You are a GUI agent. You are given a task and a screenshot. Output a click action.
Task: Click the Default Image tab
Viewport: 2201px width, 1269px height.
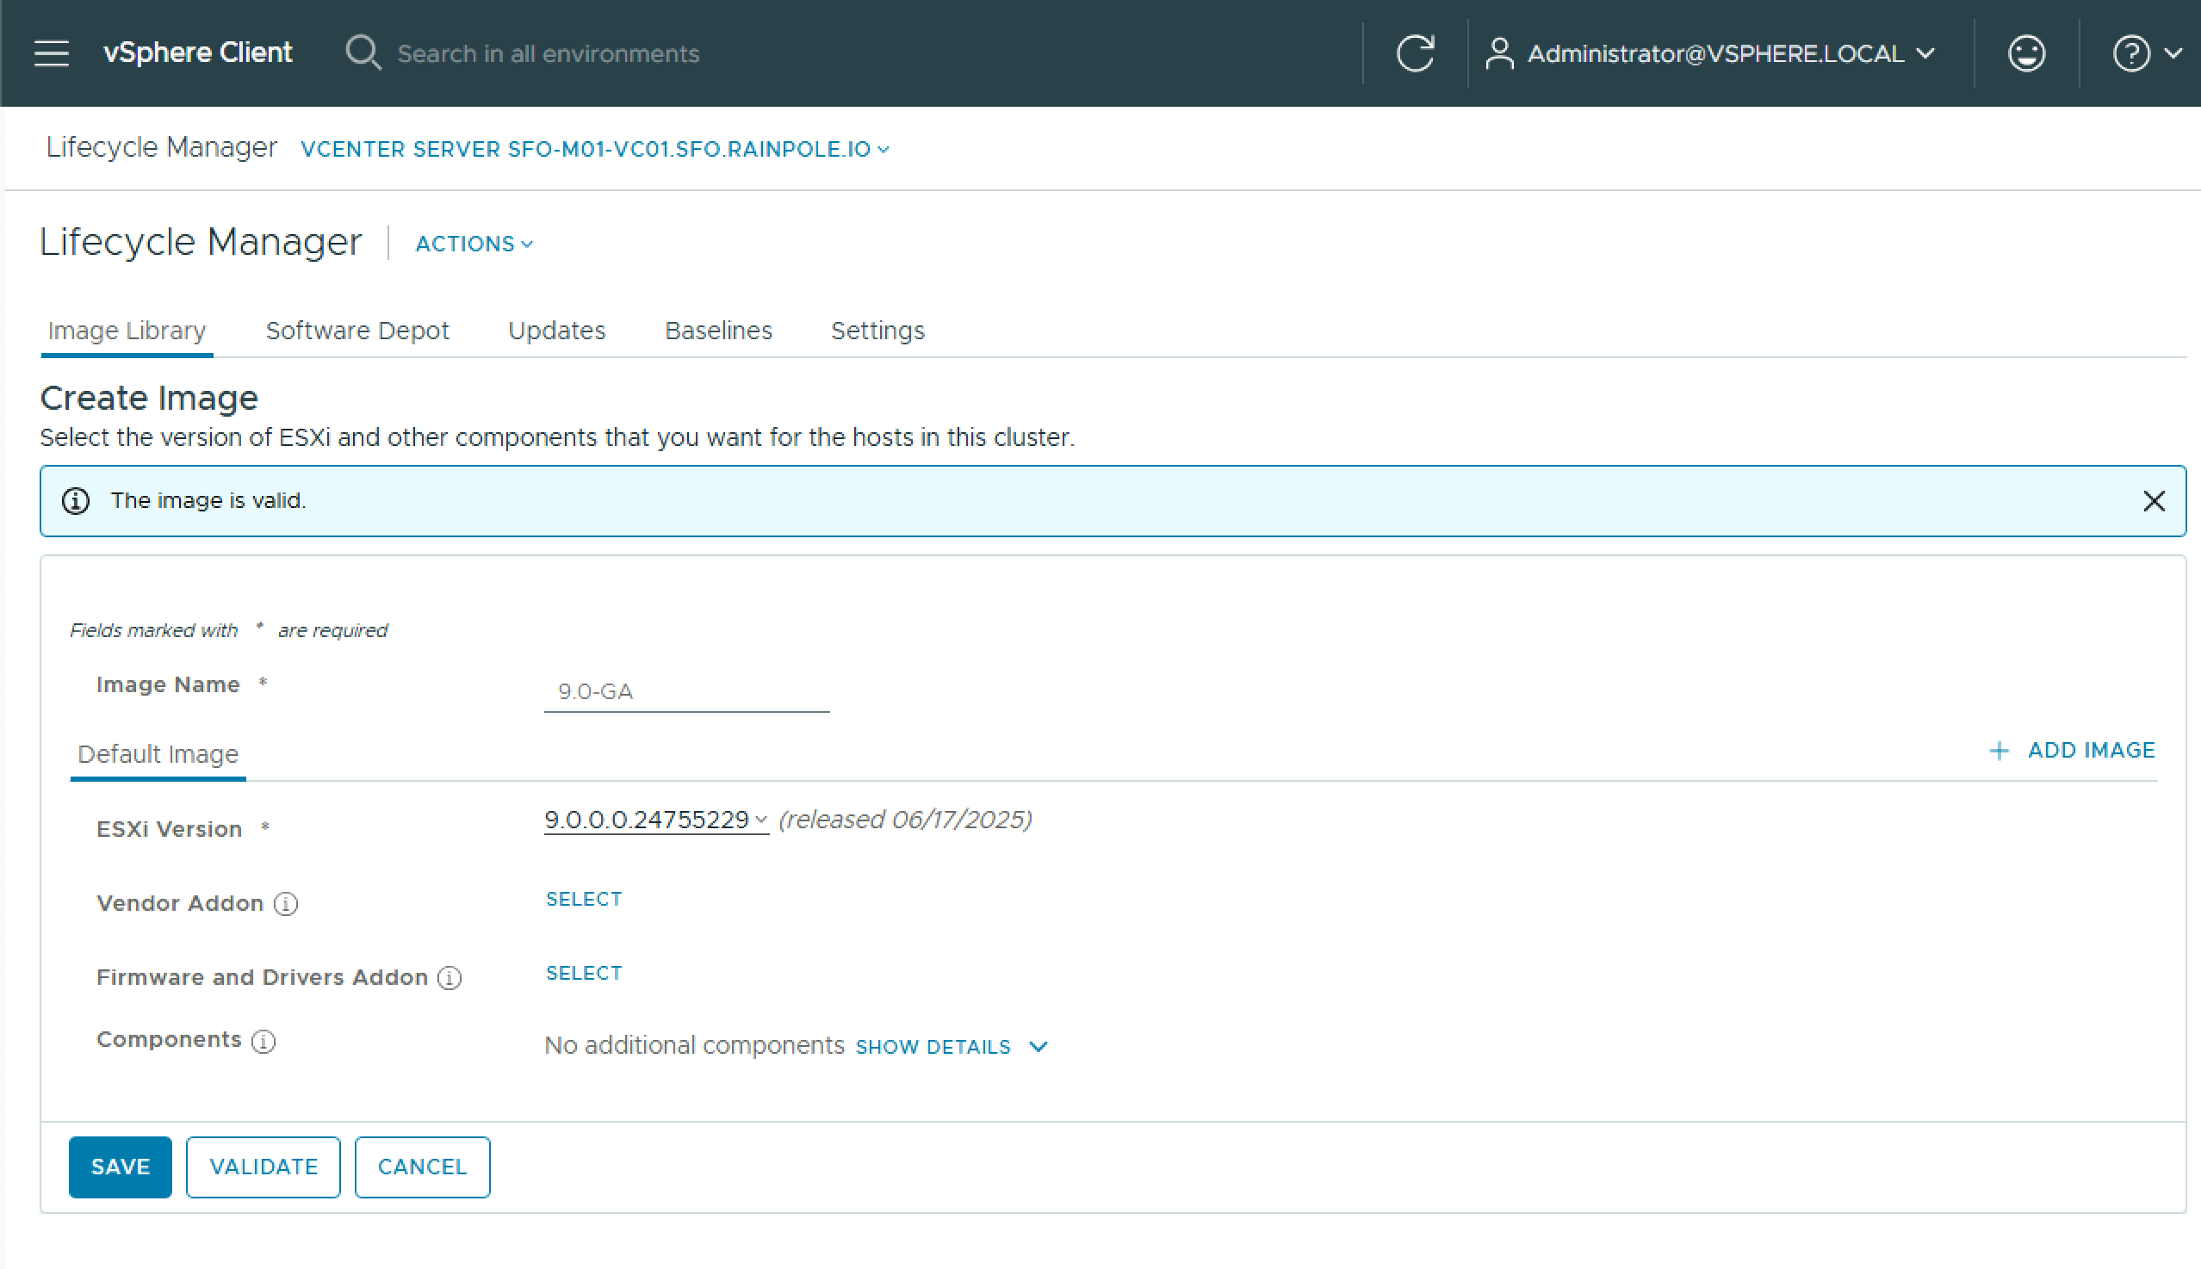(158, 754)
